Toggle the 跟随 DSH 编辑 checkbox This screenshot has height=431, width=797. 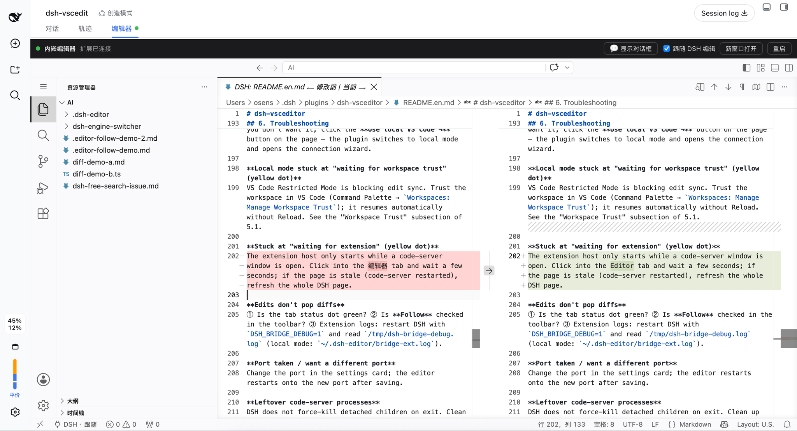667,49
